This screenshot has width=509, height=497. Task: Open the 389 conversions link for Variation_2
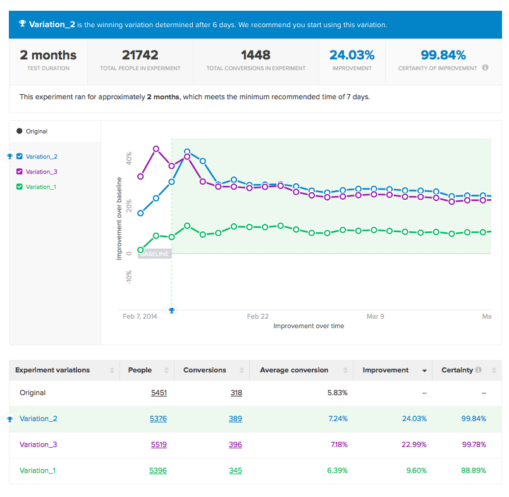coord(236,419)
